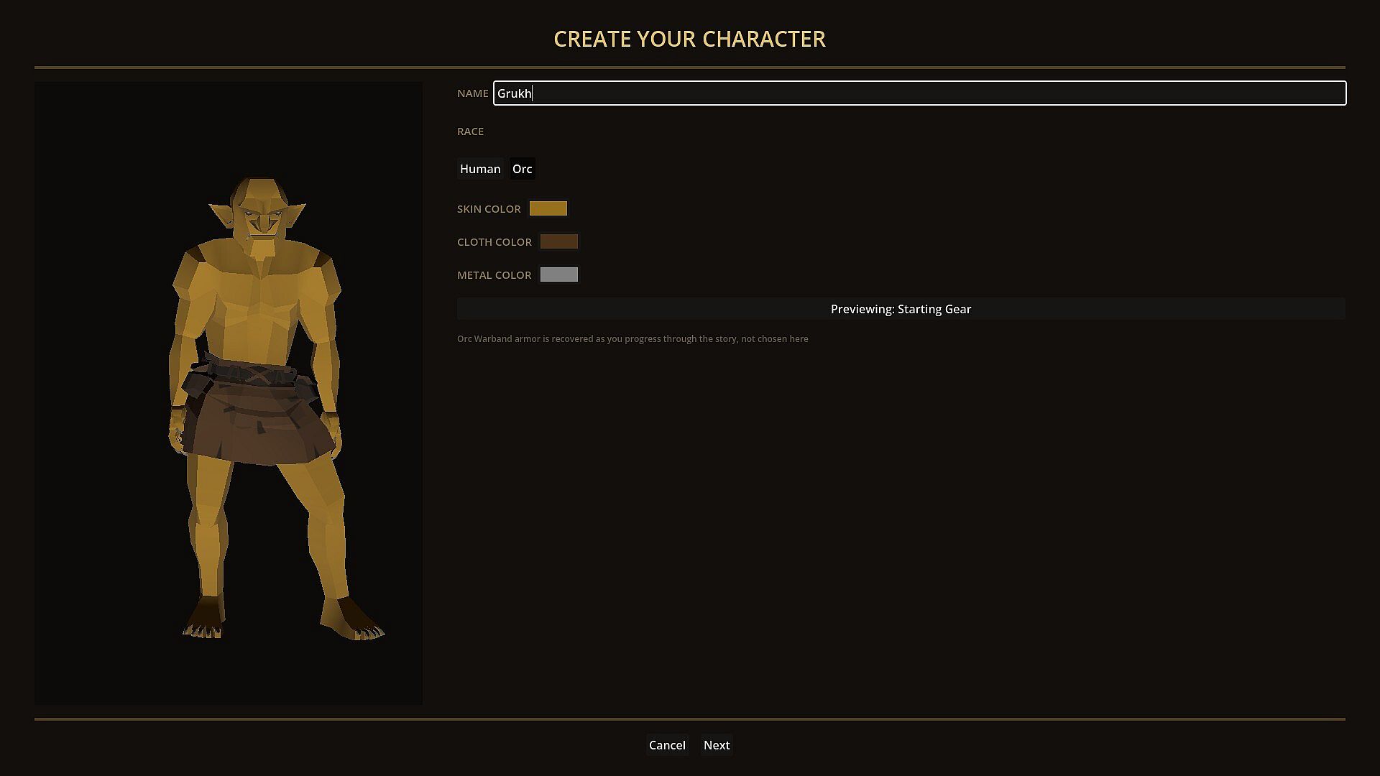Image resolution: width=1380 pixels, height=776 pixels.
Task: Click the CLOTH COLOR label
Action: (x=494, y=242)
